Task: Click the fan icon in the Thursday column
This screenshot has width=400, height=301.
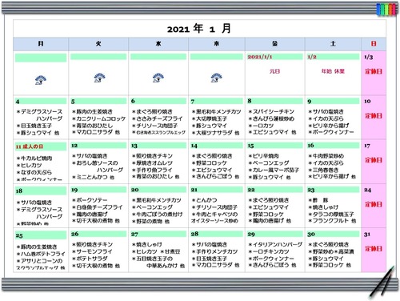Action: [x=216, y=78]
